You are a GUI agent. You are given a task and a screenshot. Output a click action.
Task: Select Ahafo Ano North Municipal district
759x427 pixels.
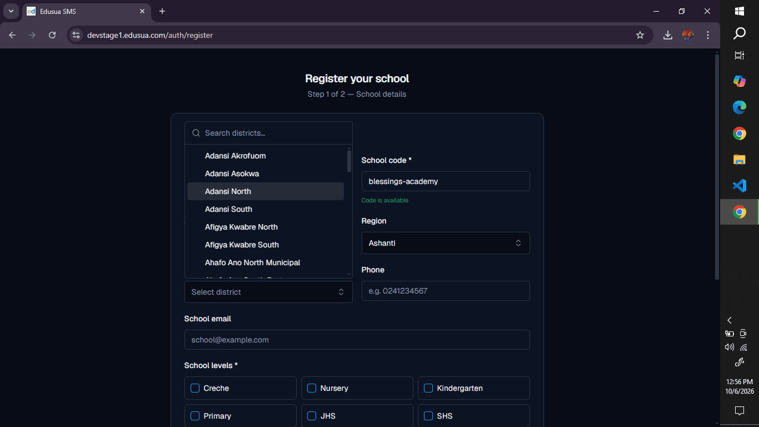tap(266, 262)
